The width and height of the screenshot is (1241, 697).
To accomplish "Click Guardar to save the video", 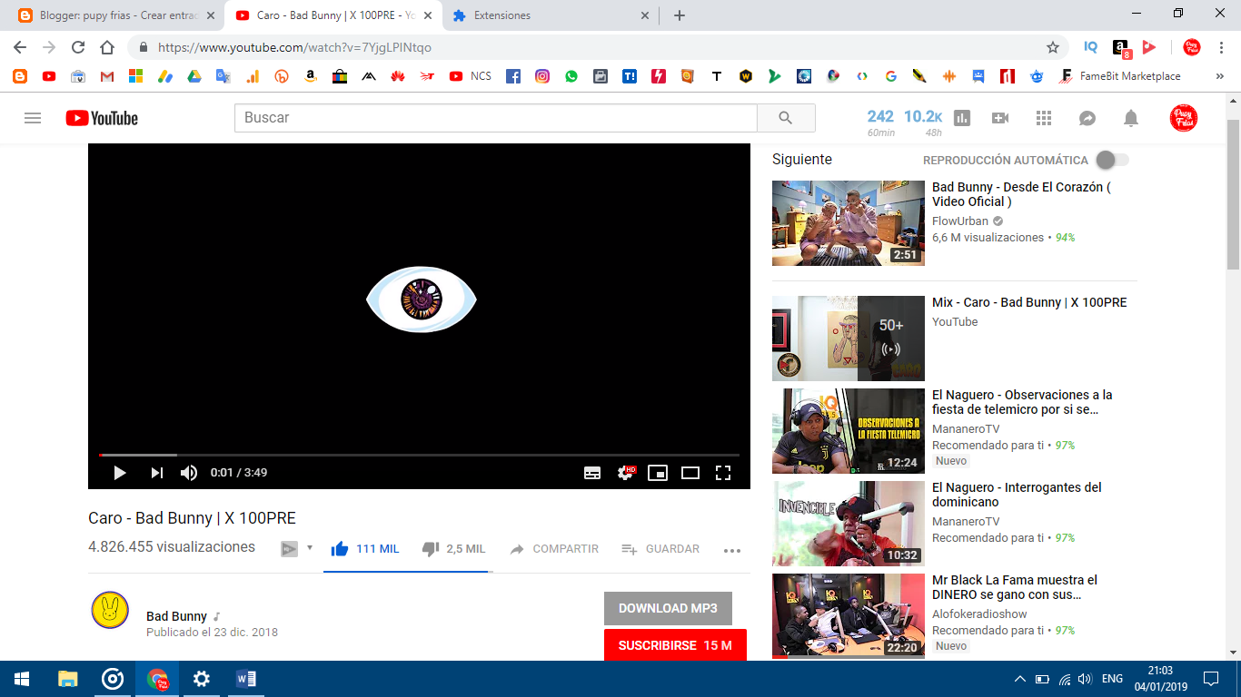I will point(660,549).
